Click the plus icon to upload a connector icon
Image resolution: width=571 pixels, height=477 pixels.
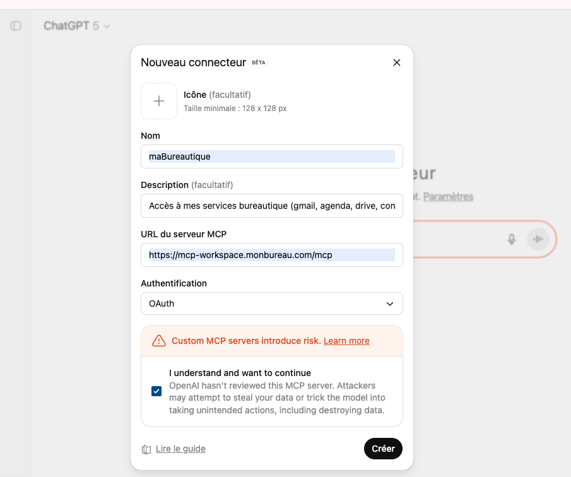tap(158, 100)
